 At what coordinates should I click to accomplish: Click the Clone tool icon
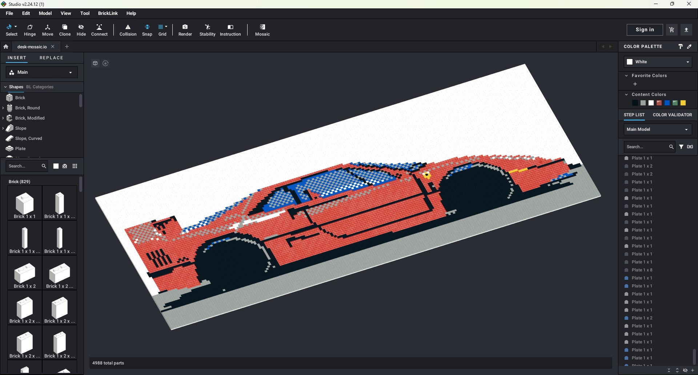[65, 30]
